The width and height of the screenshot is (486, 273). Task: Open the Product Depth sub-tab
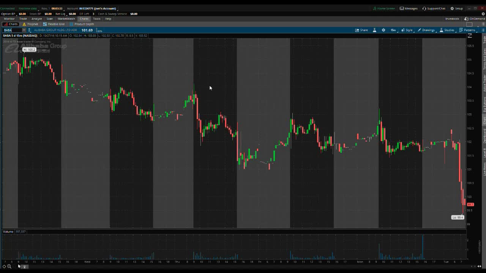tap(82, 24)
